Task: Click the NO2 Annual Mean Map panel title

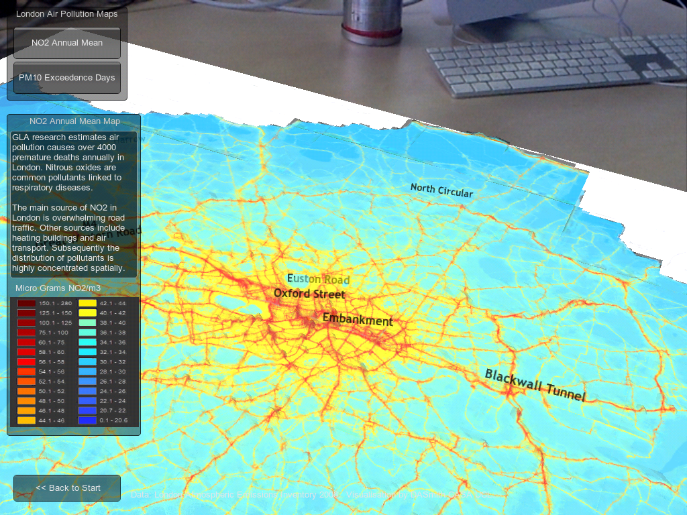Action: point(74,121)
